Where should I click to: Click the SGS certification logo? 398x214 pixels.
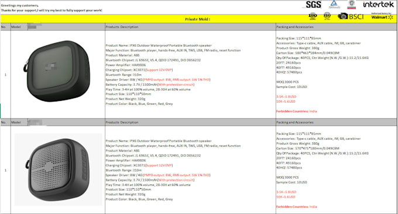(x=313, y=4)
